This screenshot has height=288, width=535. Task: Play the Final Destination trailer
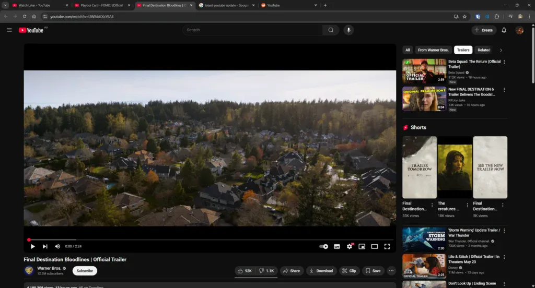(33, 246)
